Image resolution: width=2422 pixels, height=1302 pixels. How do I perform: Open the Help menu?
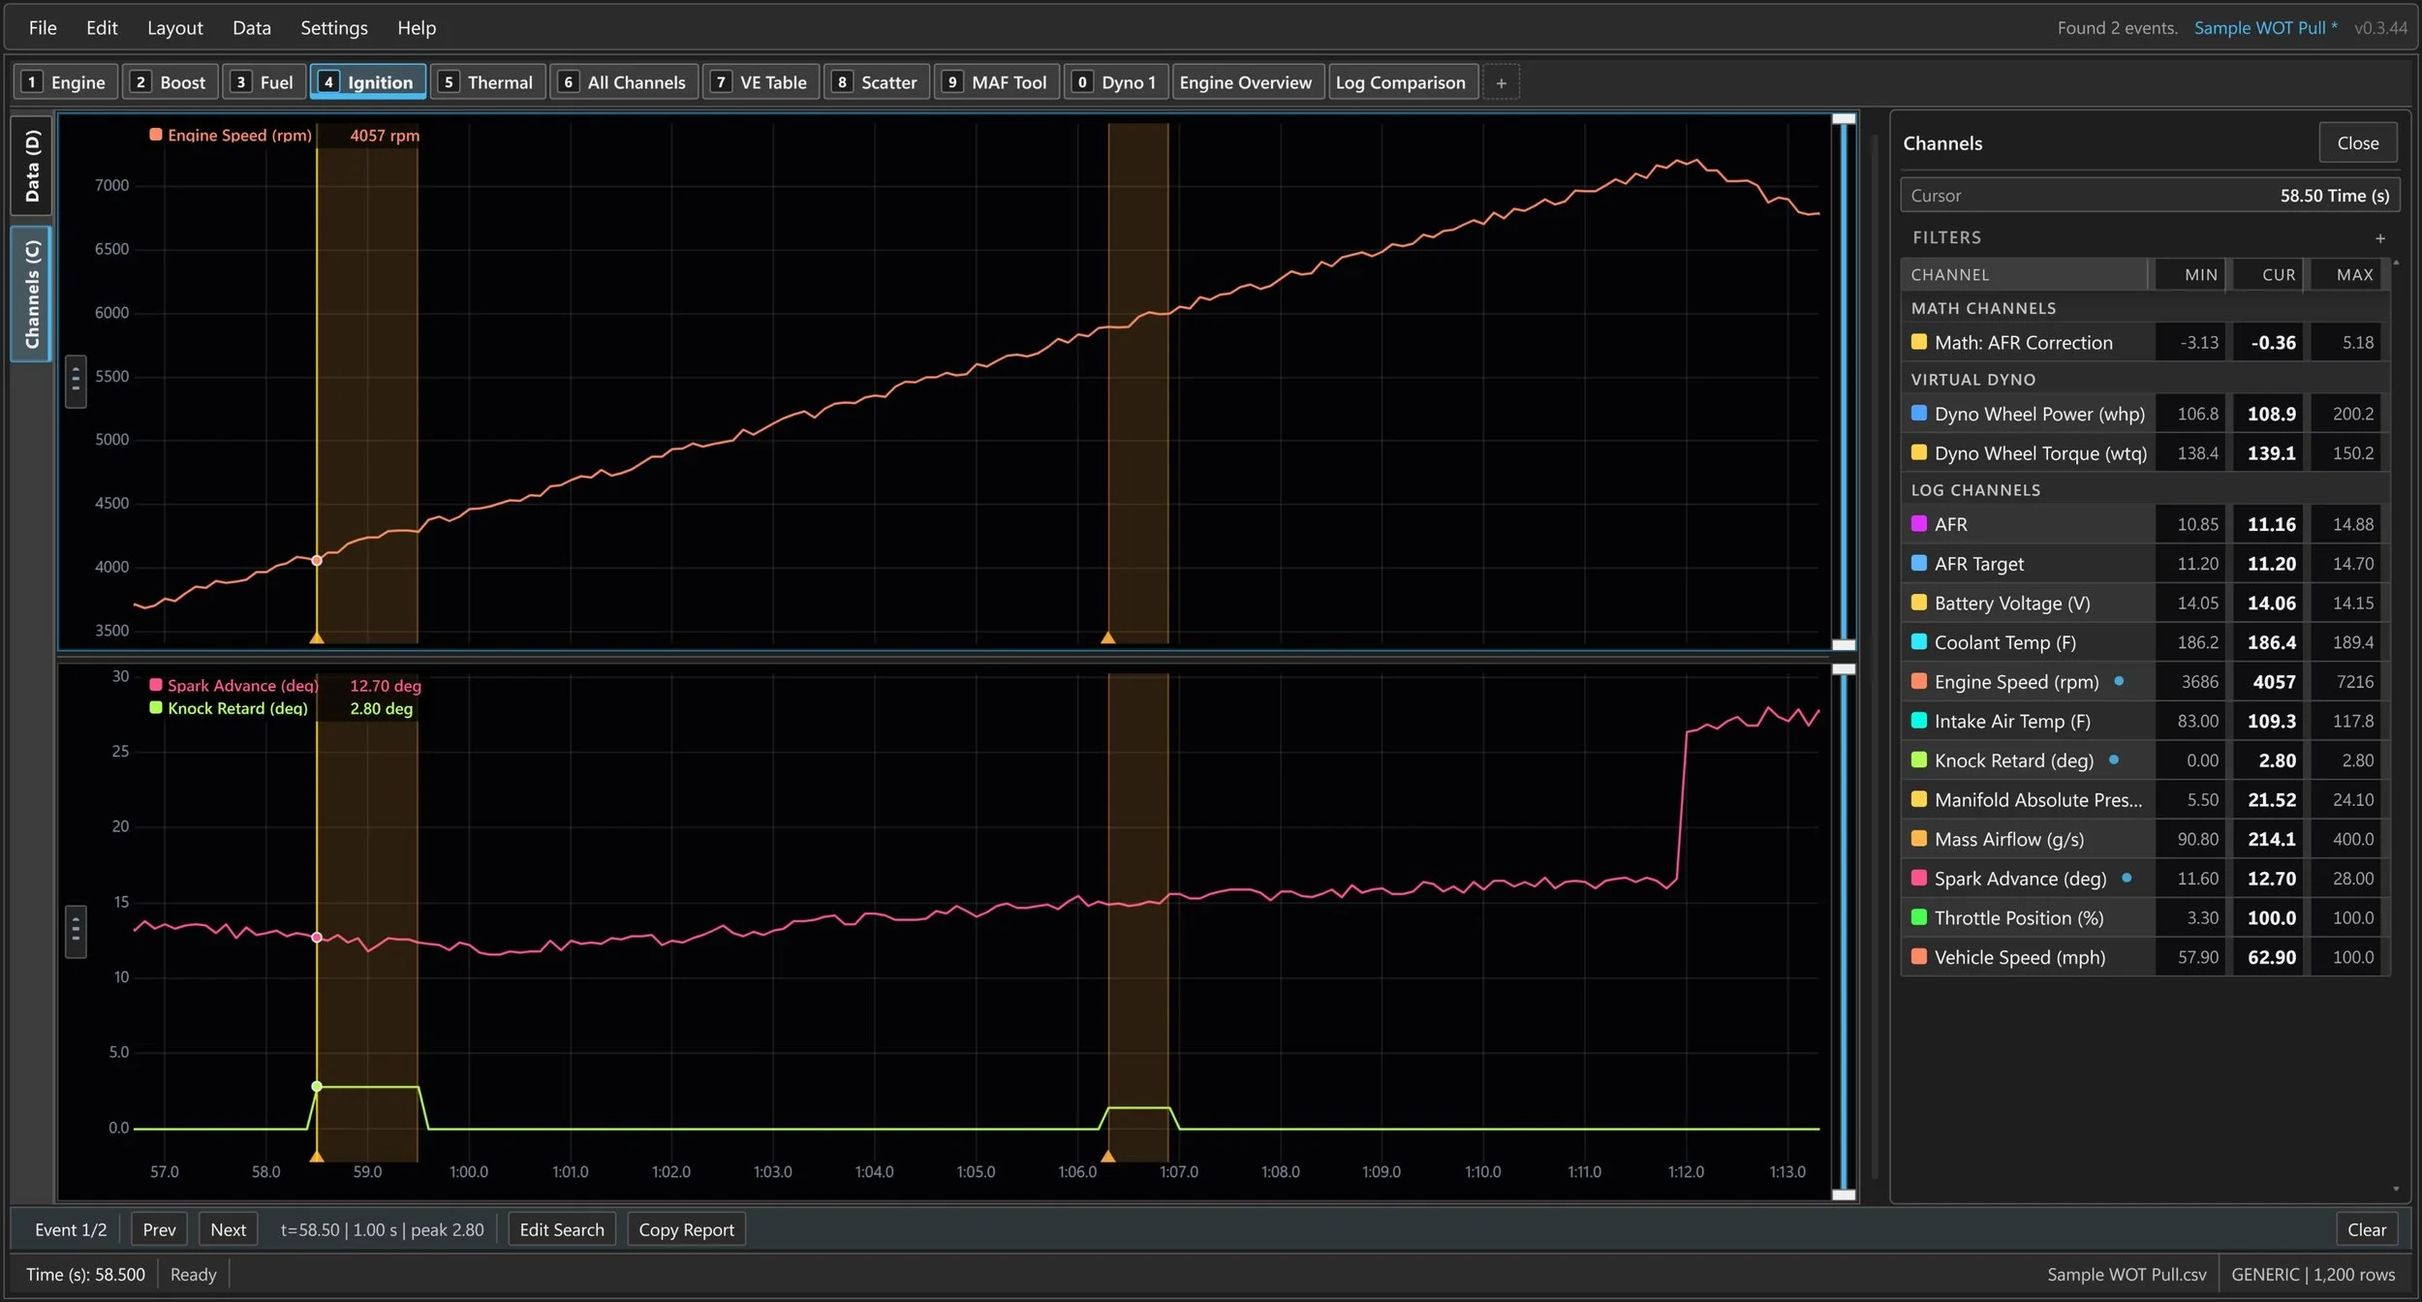[417, 28]
